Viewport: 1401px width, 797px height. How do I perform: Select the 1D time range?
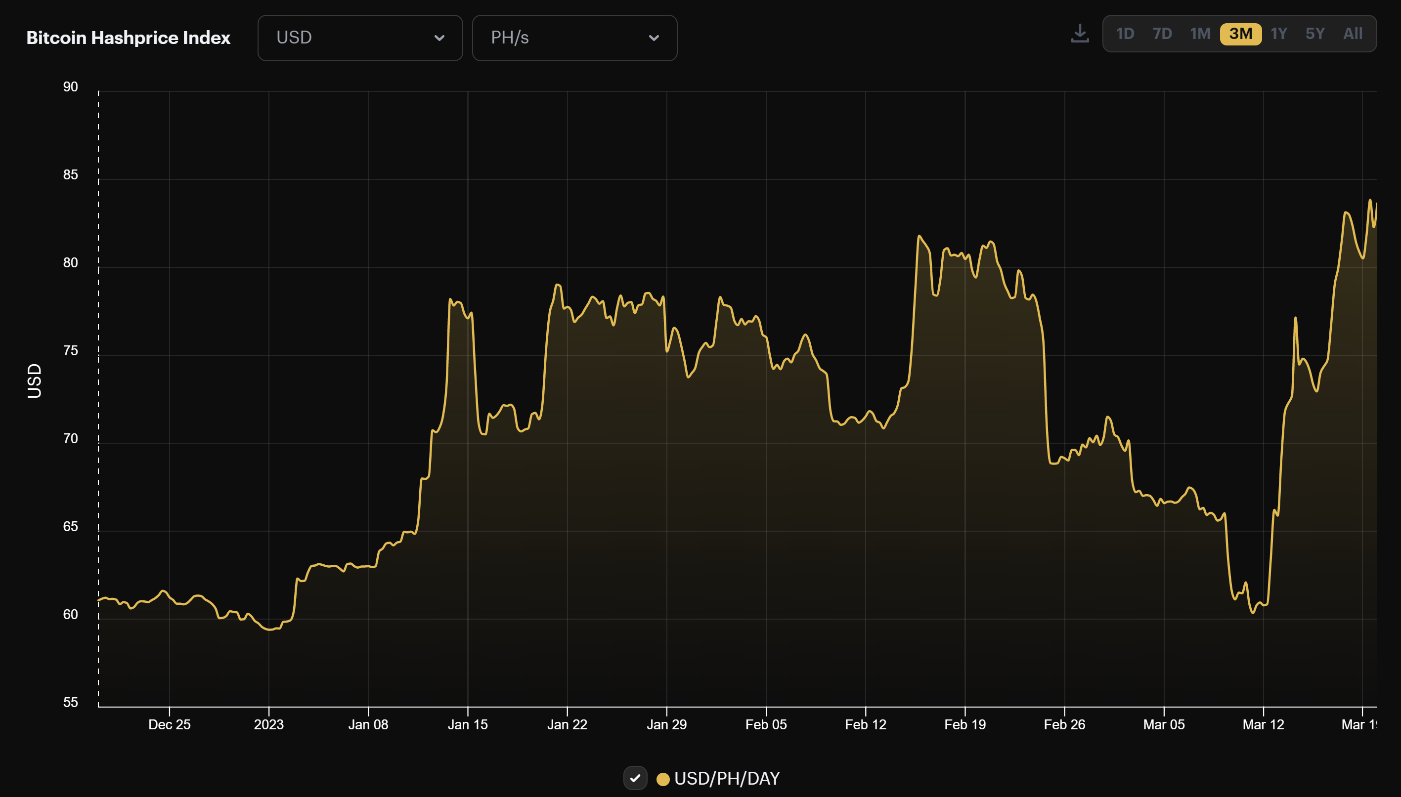[1126, 34]
